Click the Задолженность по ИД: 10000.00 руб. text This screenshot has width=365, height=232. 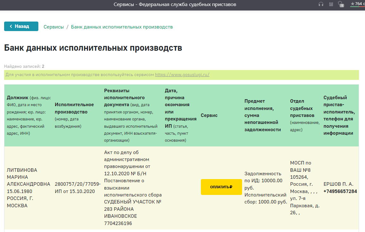pyautogui.click(x=263, y=181)
